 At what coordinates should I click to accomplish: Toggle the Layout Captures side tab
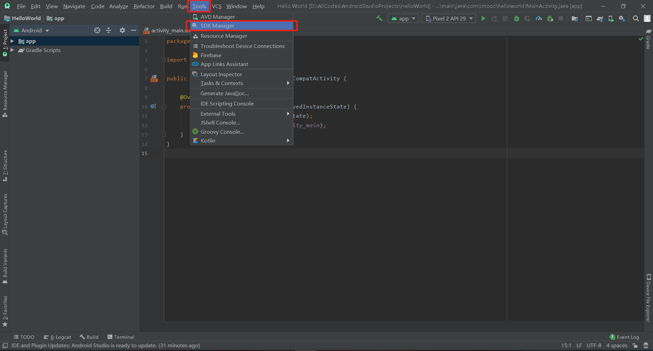click(x=5, y=214)
